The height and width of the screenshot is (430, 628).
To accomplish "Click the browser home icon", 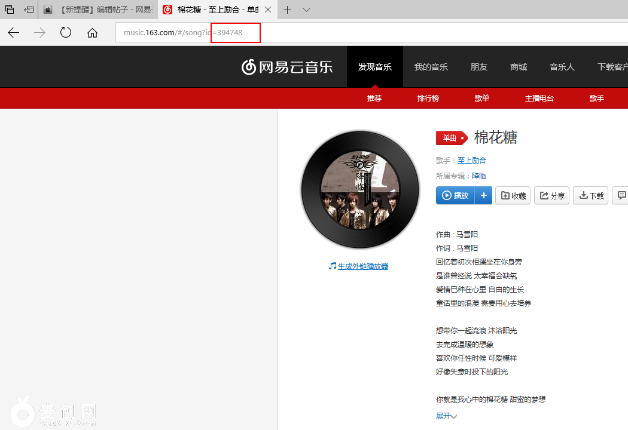I will click(92, 33).
